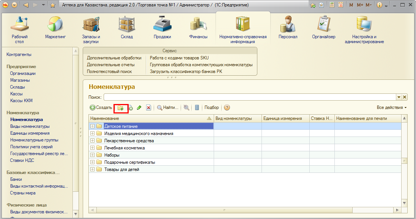Click the create new group folder icon
The width and height of the screenshot is (416, 219).
[x=121, y=108]
